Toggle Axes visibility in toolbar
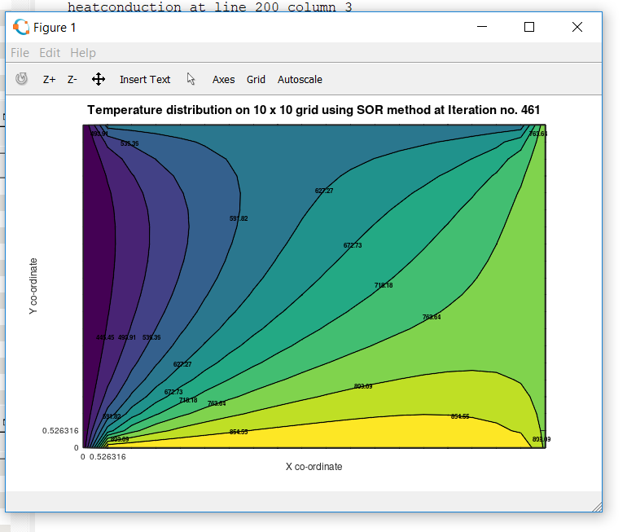The image size is (627, 532). click(223, 79)
